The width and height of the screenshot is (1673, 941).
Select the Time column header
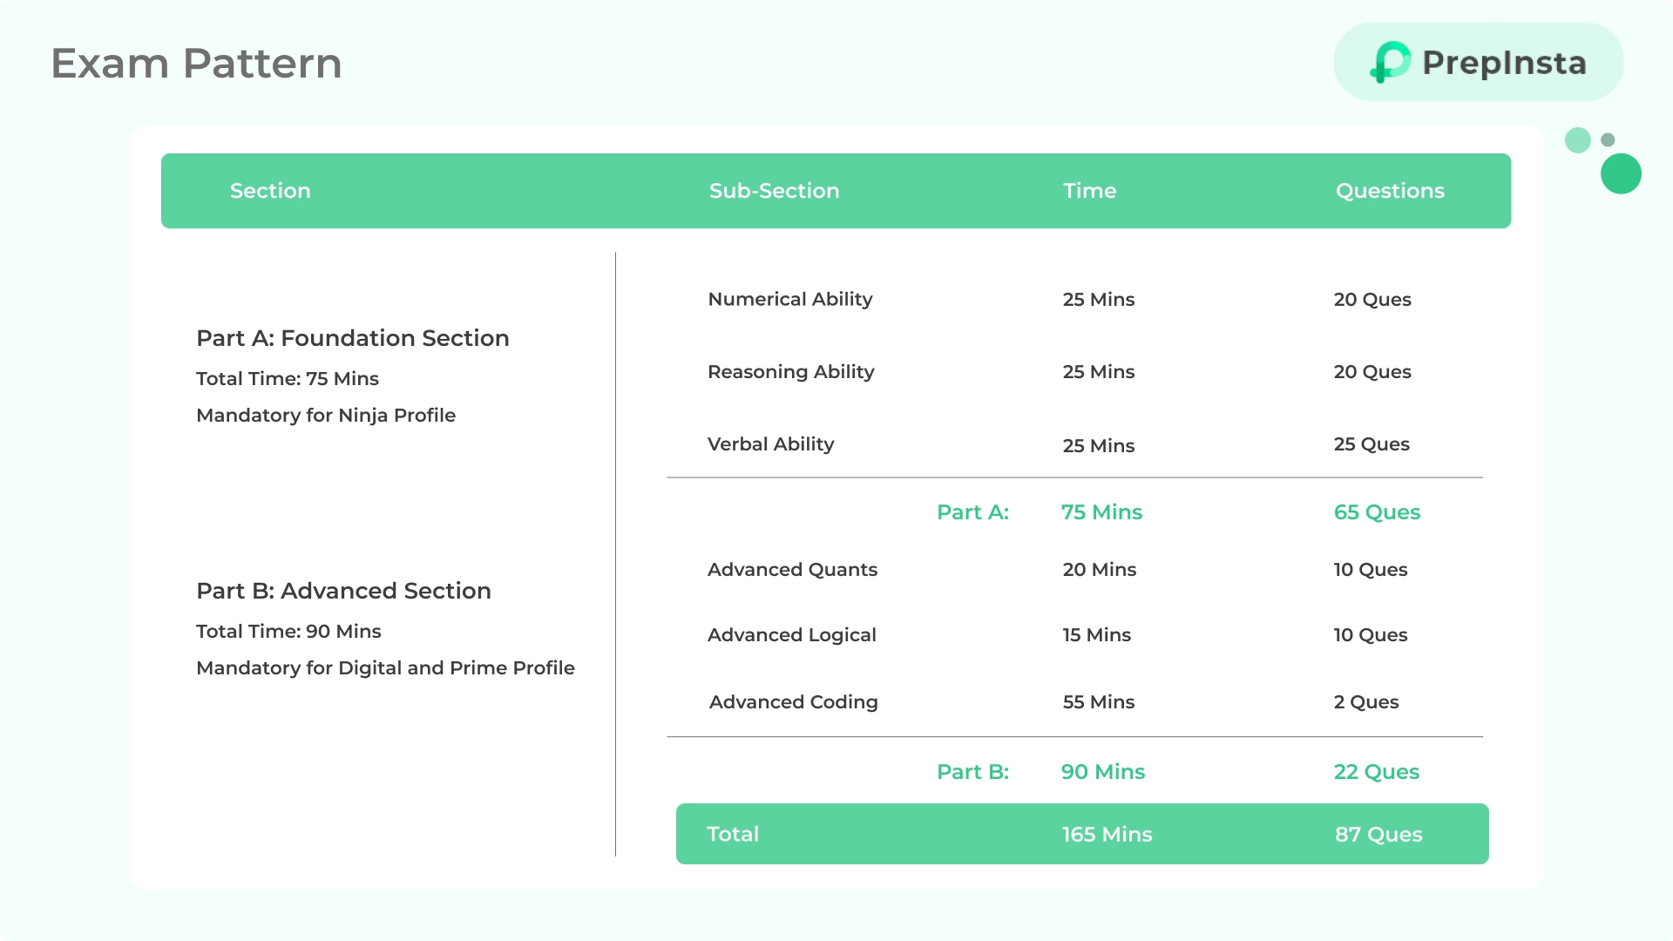point(1089,191)
